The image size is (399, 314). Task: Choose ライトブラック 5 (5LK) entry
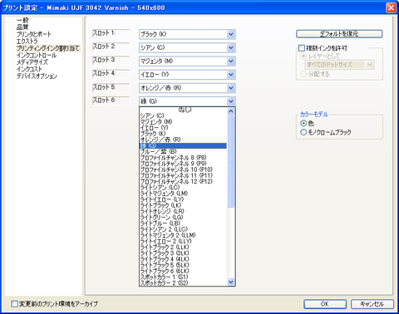point(183,265)
